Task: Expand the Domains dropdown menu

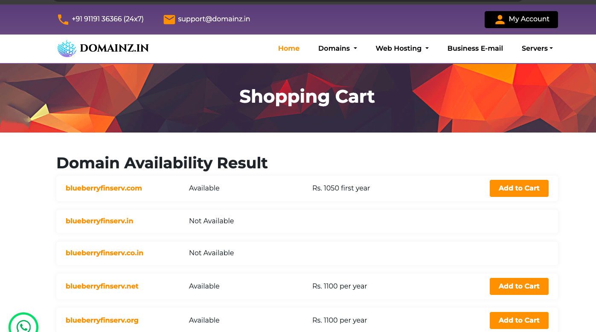Action: 337,49
